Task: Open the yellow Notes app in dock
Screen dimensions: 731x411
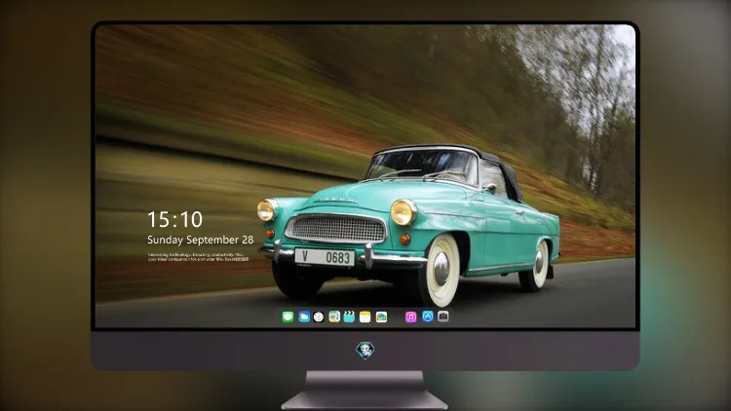Action: pos(365,317)
